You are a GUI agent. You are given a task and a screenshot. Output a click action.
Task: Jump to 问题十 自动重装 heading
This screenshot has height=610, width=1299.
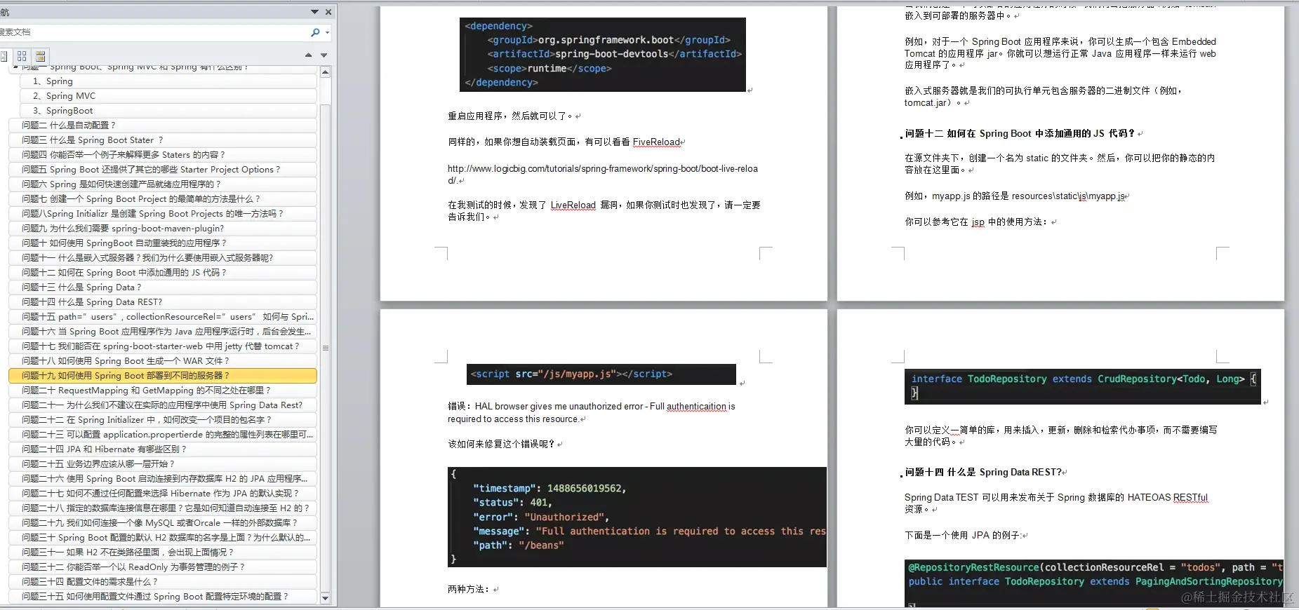point(163,243)
